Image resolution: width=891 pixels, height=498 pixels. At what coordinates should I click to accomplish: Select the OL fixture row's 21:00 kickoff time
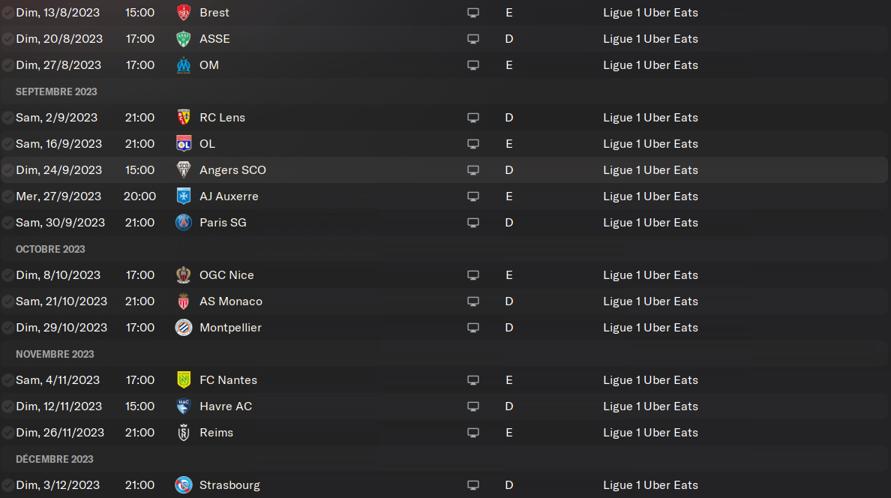140,144
